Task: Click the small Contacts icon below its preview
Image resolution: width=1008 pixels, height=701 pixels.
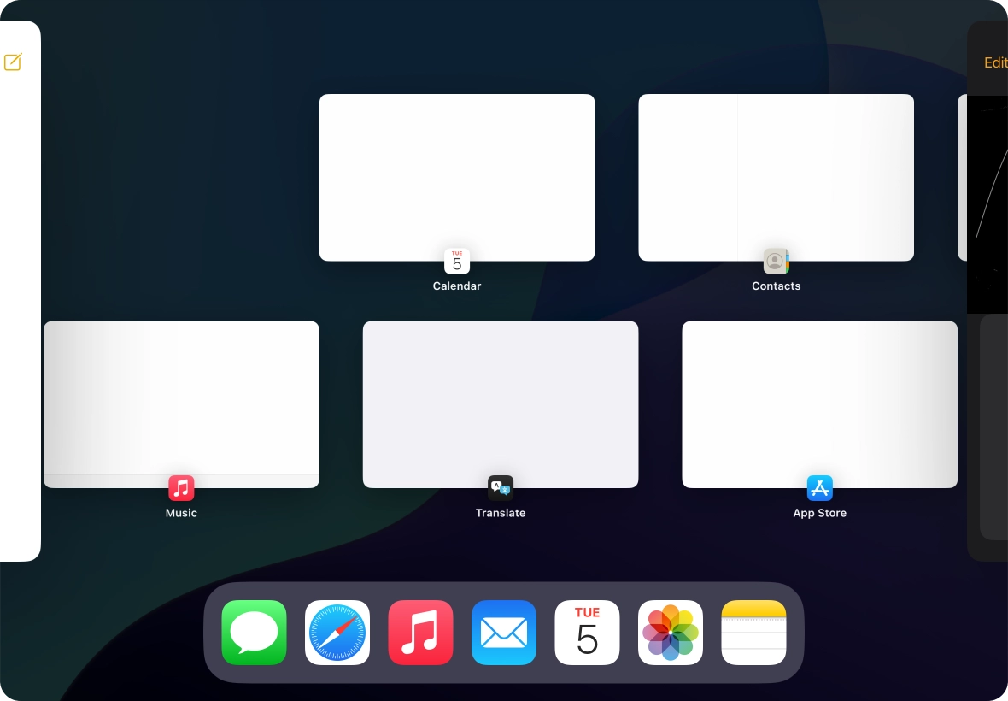Action: 776,261
